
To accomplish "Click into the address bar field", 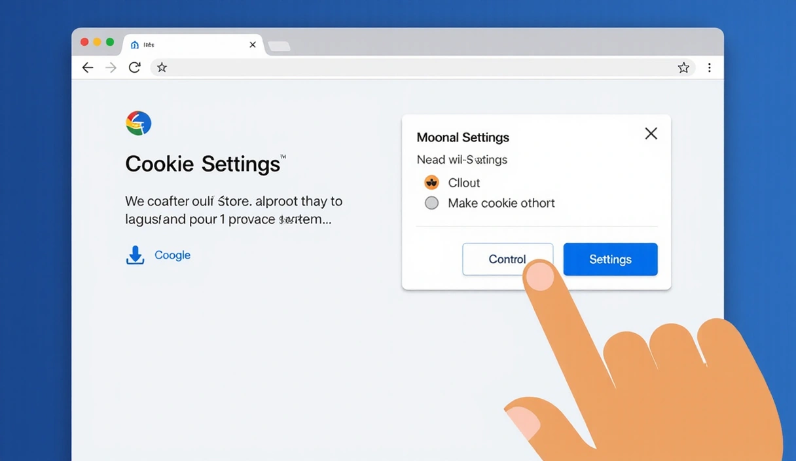I will [x=419, y=67].
